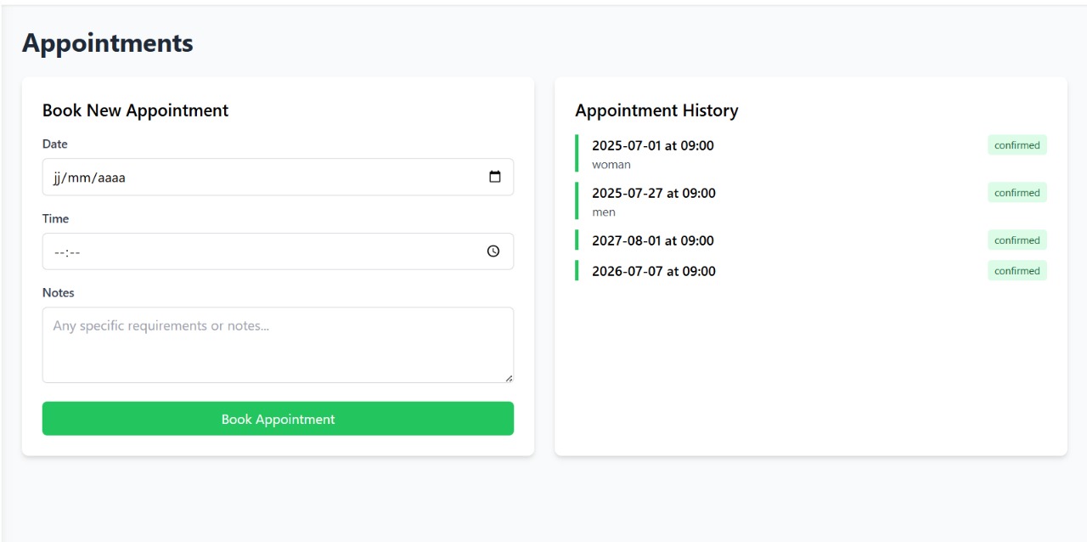Select the 2025-07-27 at 09:00 appointment
The image size is (1087, 542).
point(811,201)
